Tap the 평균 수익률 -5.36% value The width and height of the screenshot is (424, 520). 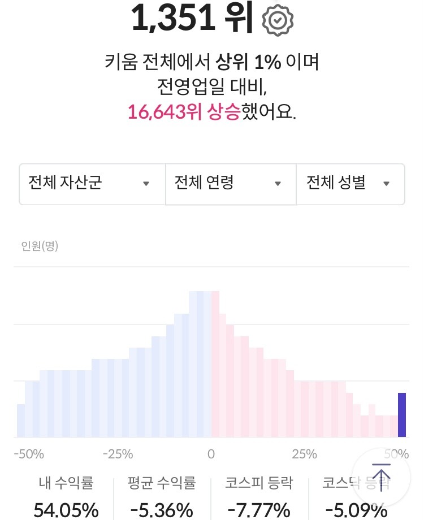tap(162, 510)
